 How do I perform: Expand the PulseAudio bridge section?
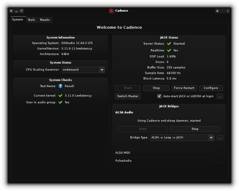click(x=124, y=161)
